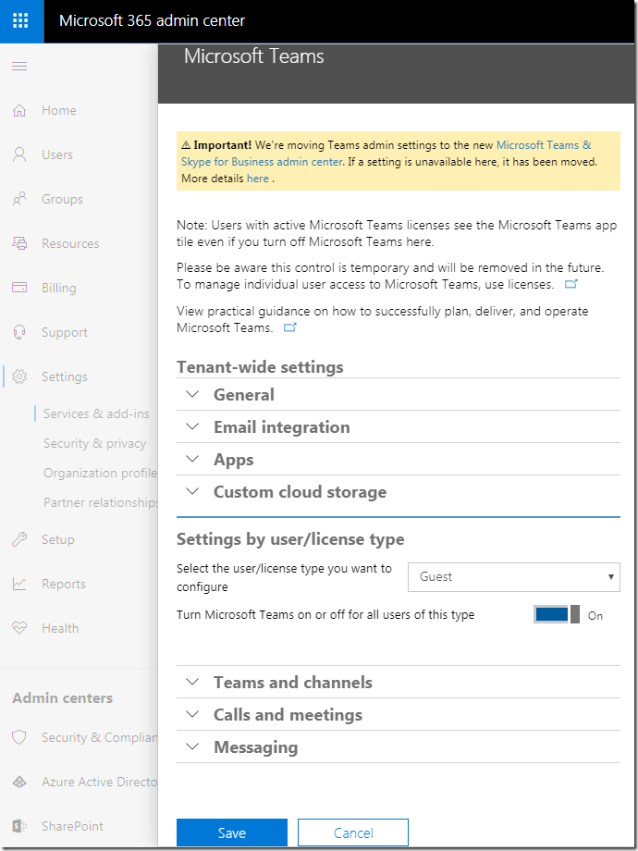
Task: Click the SharePoint icon
Action: (19, 826)
